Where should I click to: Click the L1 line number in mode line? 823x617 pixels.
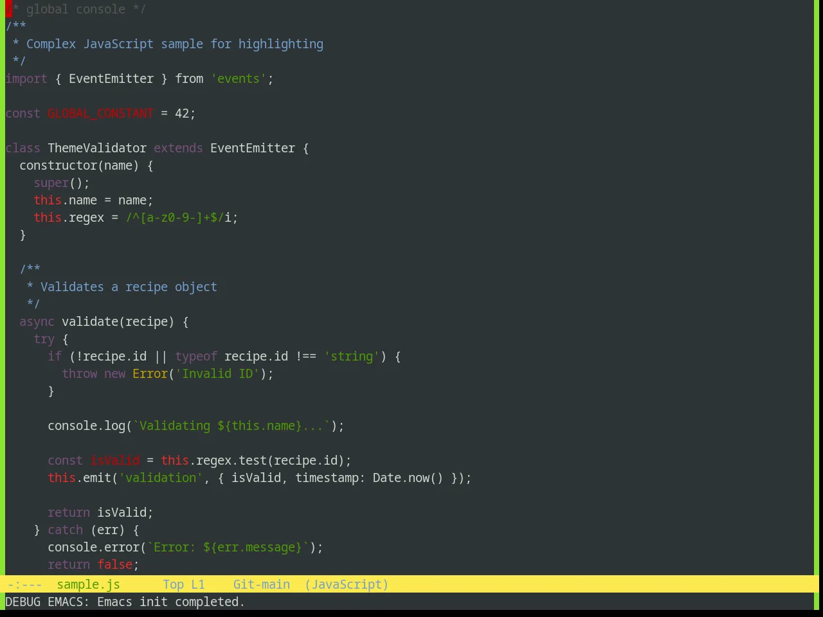pyautogui.click(x=198, y=584)
